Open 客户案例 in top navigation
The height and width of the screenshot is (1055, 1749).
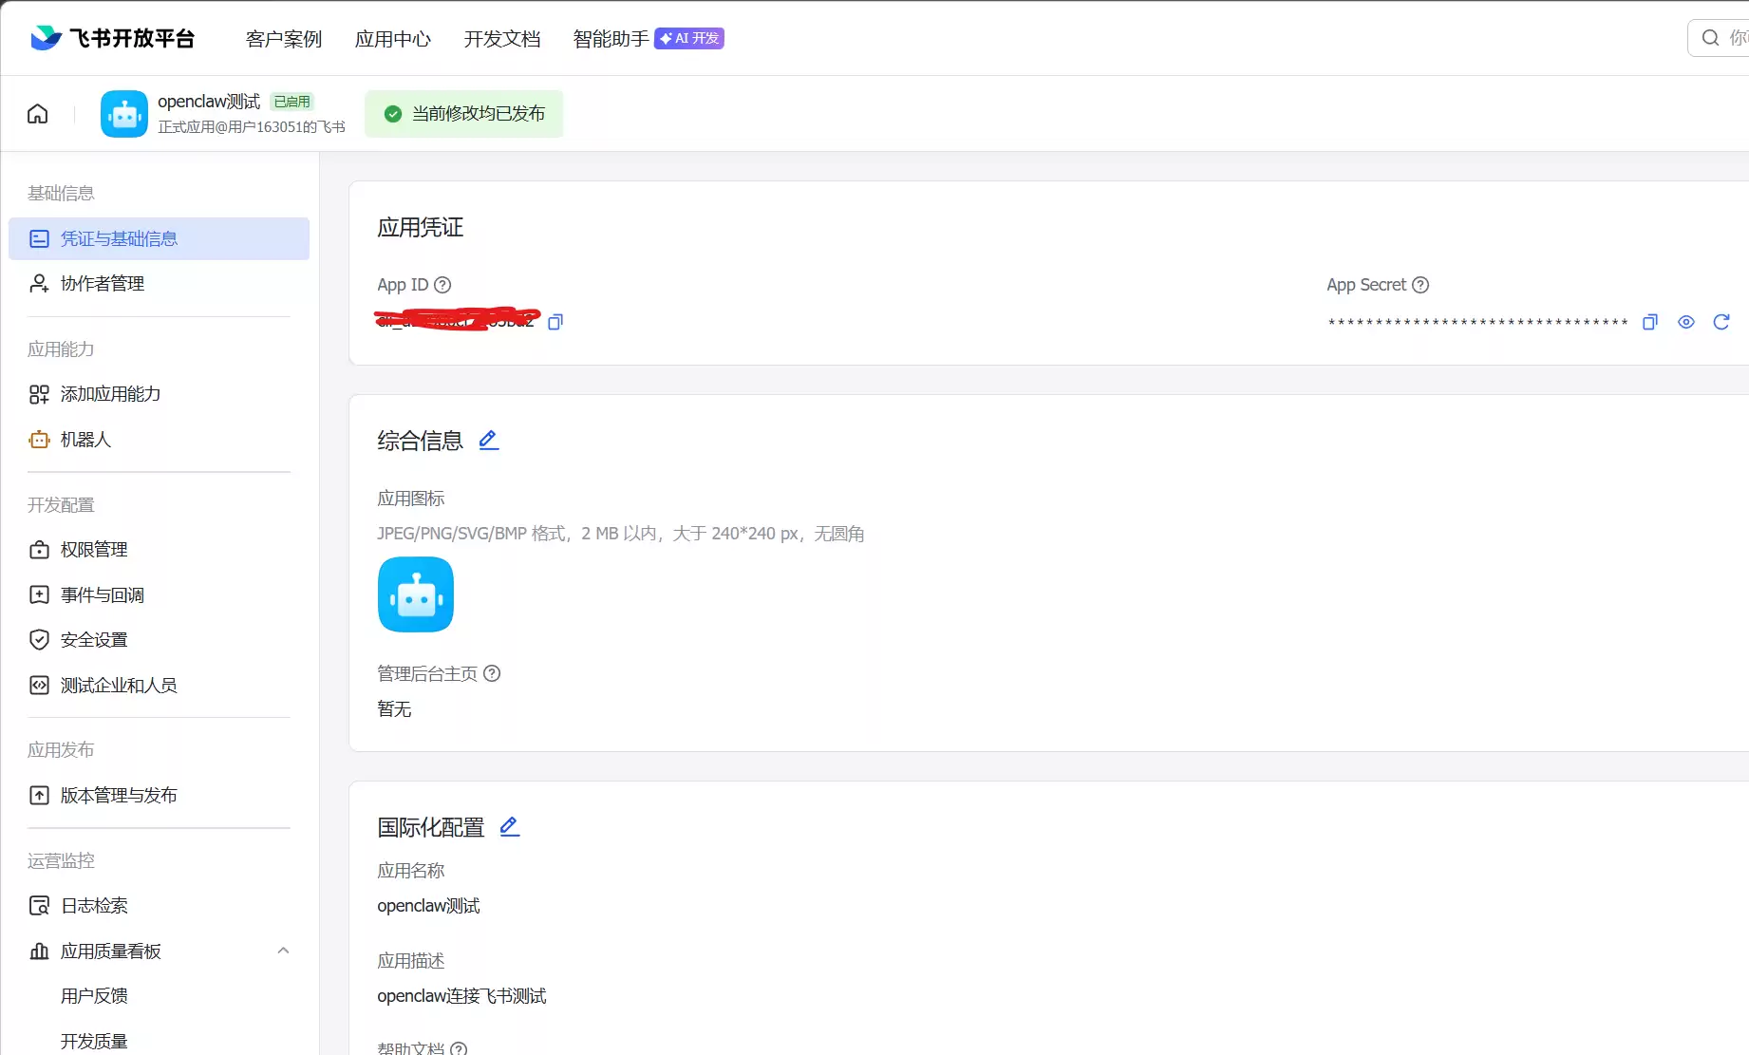click(283, 39)
